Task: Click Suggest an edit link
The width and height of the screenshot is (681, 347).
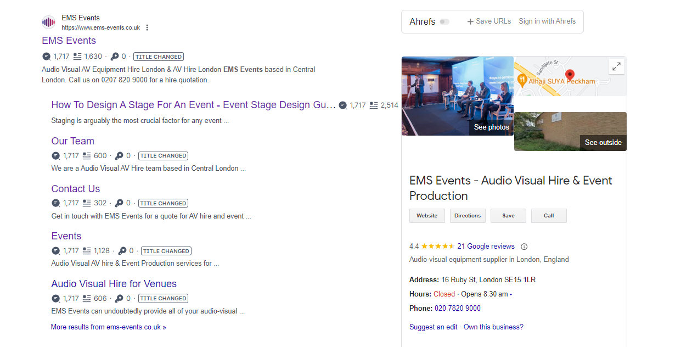Action: (434, 327)
